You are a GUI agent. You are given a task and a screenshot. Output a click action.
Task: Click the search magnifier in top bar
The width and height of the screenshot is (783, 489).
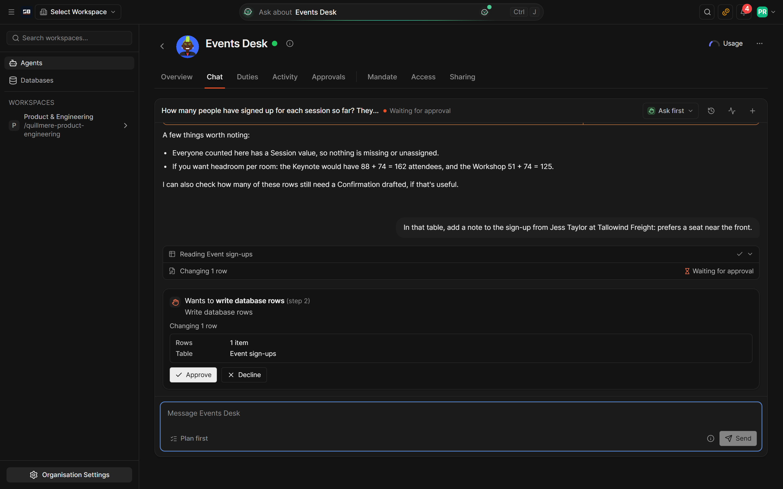[707, 12]
